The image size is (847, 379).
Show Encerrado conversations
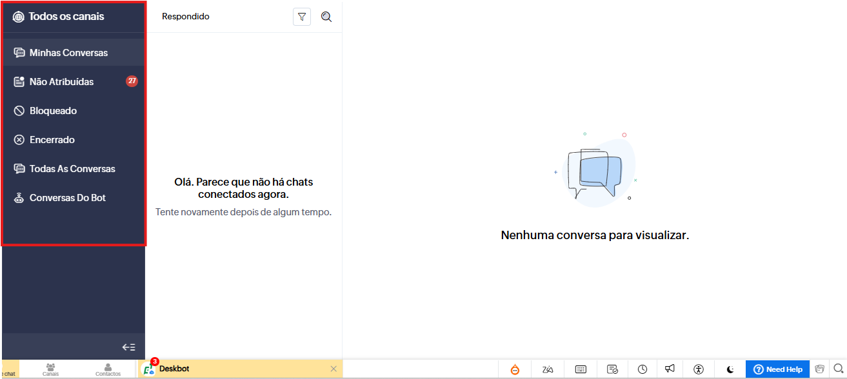[x=52, y=140]
